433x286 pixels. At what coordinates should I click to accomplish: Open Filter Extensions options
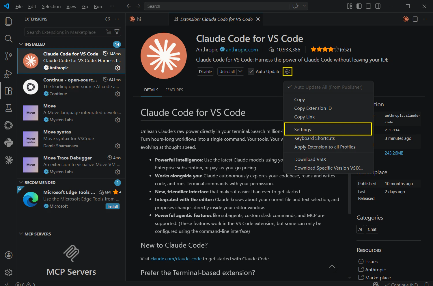(x=117, y=32)
